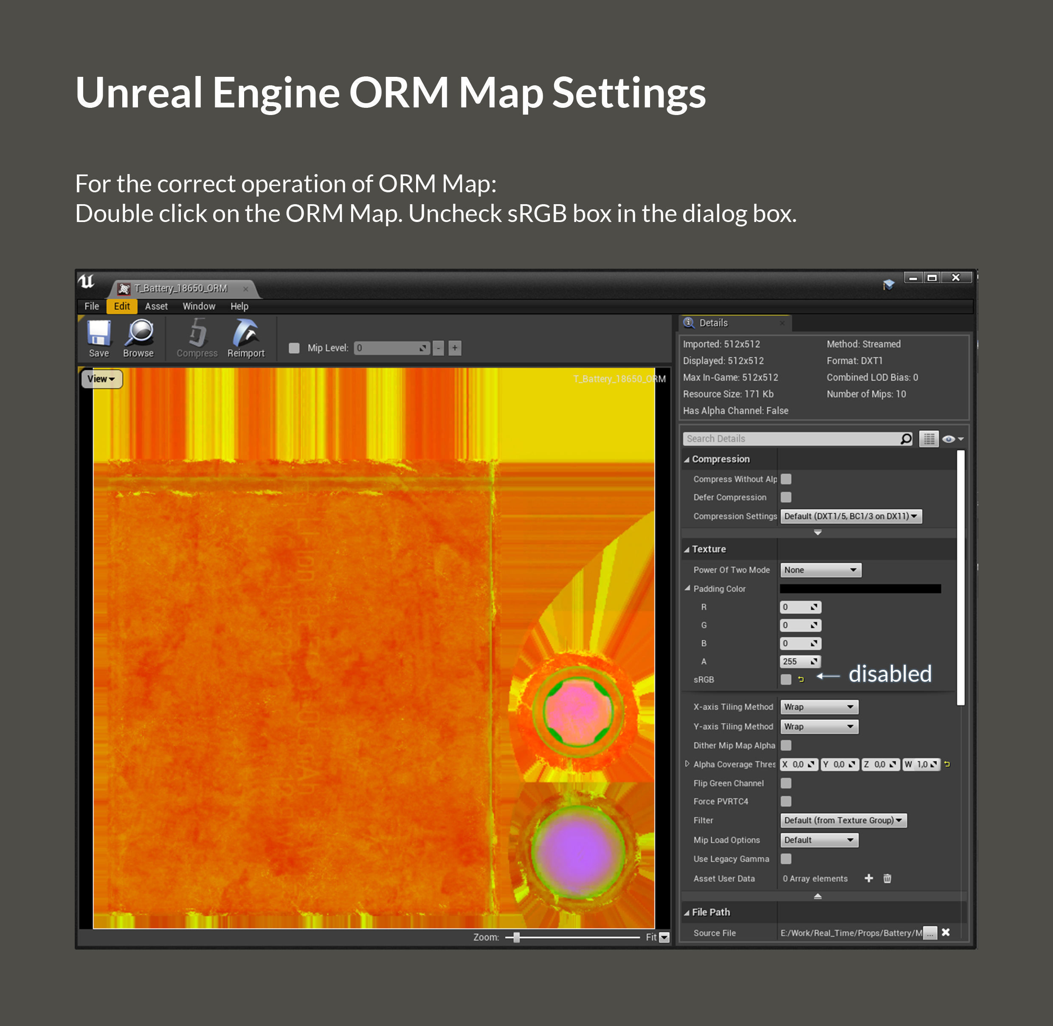Open the Window menu

click(199, 306)
